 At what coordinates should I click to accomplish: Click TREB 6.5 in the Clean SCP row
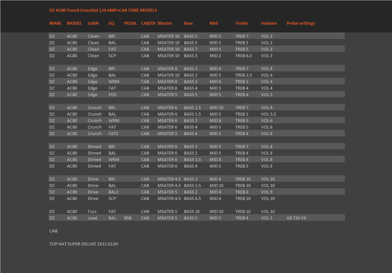pos(243,56)
